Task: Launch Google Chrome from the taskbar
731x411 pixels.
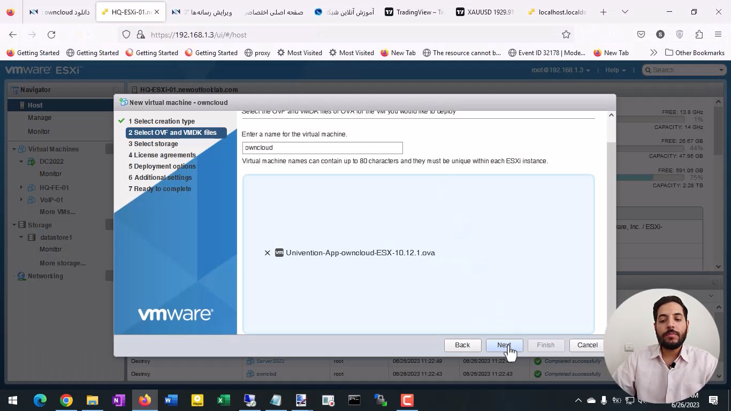Action: 66,400
